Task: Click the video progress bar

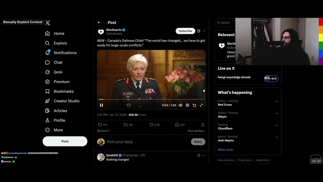Action: click(151, 99)
